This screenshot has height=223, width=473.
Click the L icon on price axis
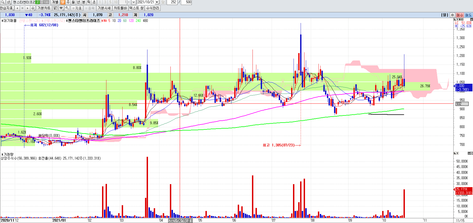(x=455, y=19)
